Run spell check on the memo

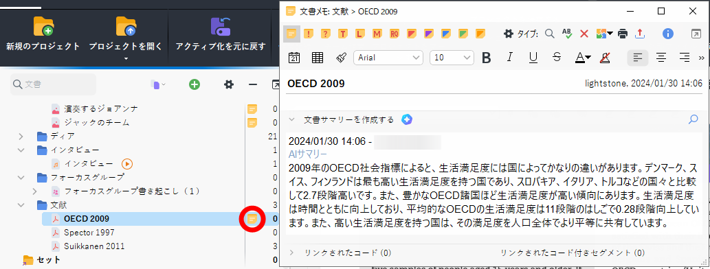tap(567, 34)
